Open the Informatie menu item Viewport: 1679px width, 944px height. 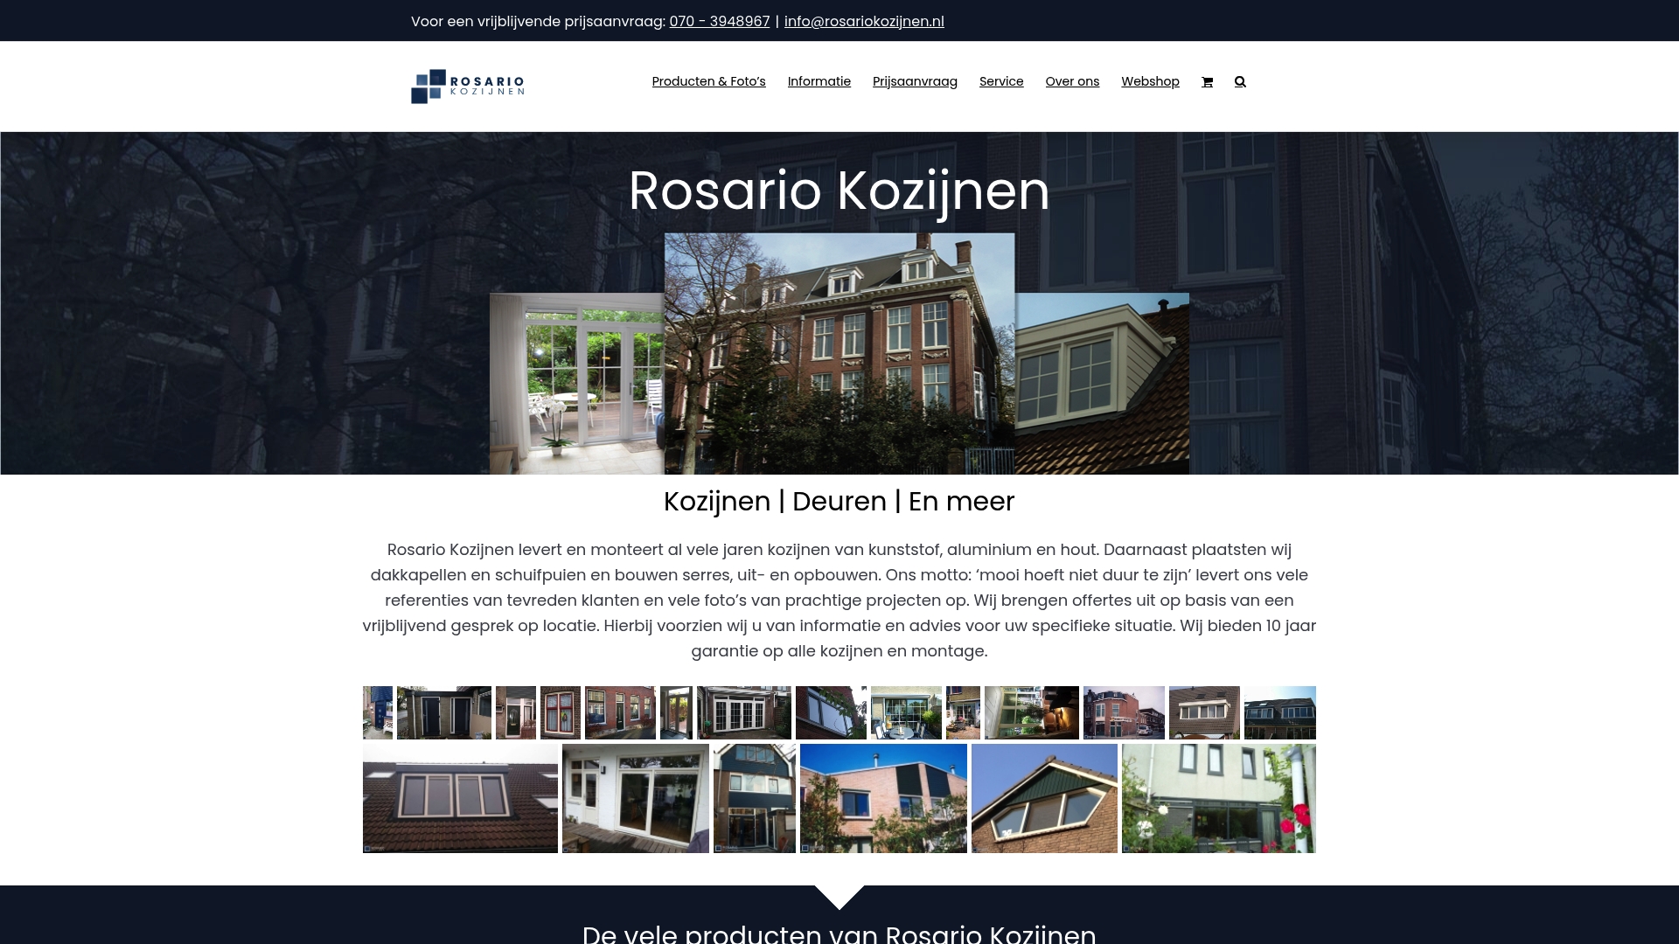point(819,81)
